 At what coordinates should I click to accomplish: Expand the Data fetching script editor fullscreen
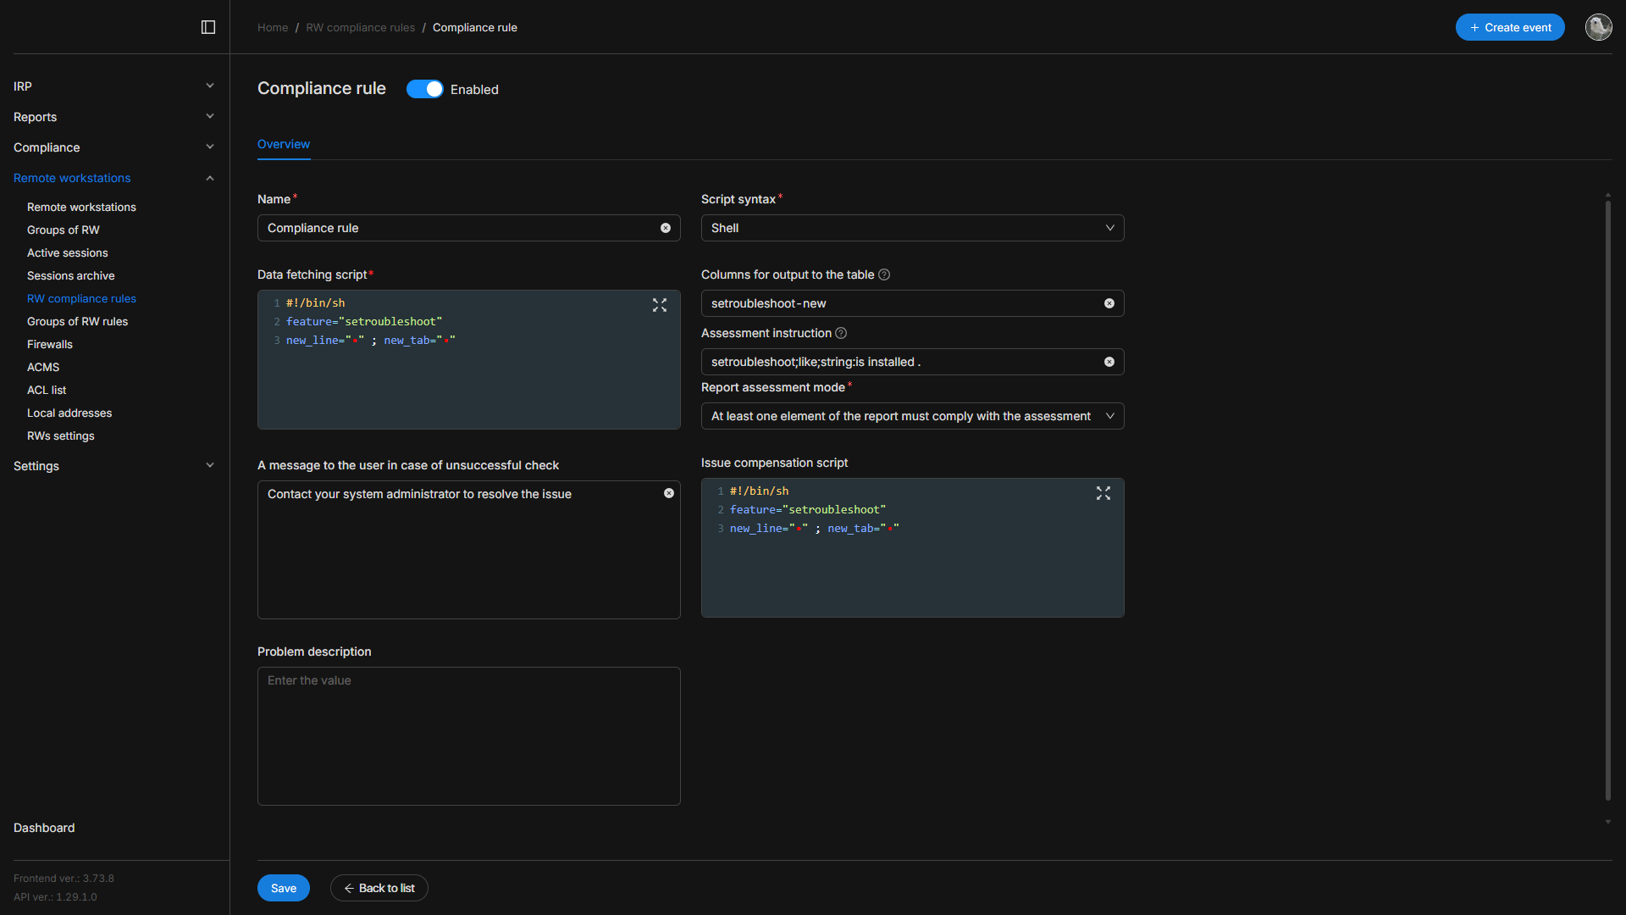click(660, 305)
